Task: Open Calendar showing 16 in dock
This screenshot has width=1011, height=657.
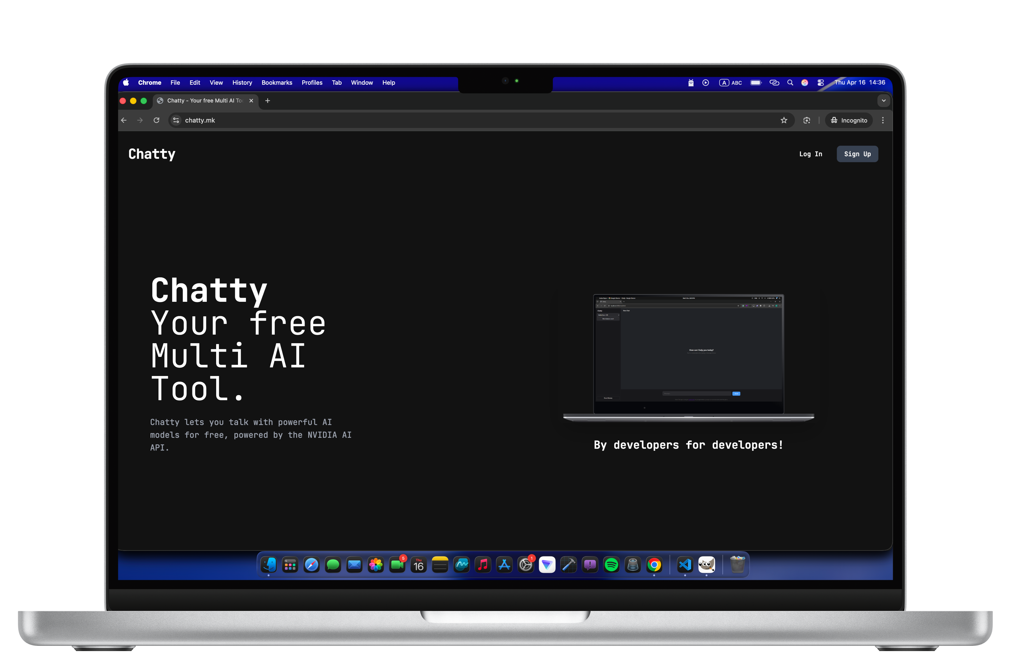Action: tap(418, 565)
